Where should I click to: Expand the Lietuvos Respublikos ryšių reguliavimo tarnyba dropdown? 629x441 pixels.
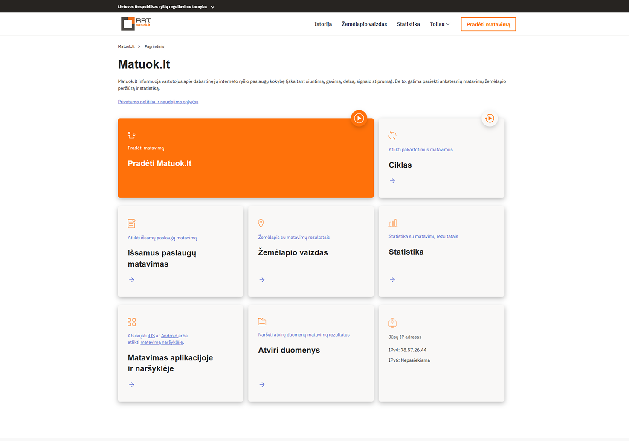pos(166,6)
